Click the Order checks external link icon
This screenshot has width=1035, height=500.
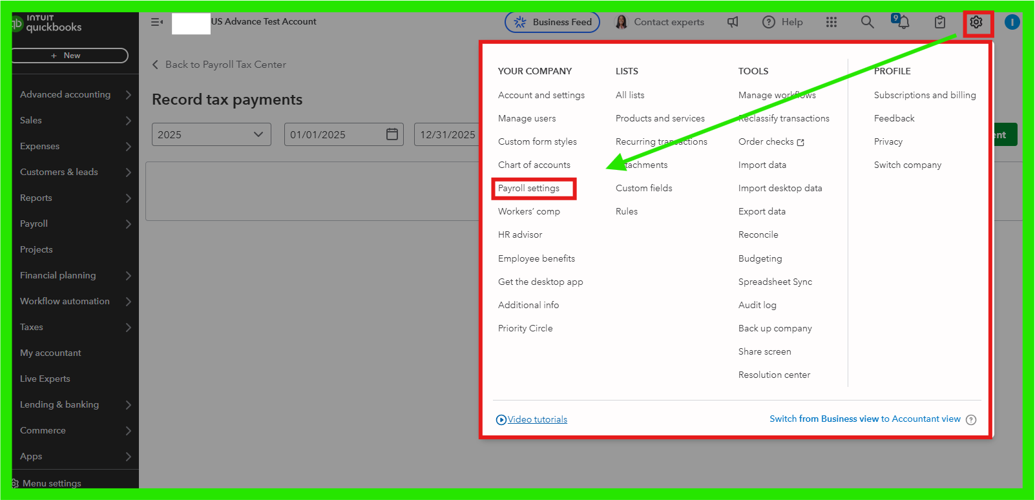(x=800, y=142)
